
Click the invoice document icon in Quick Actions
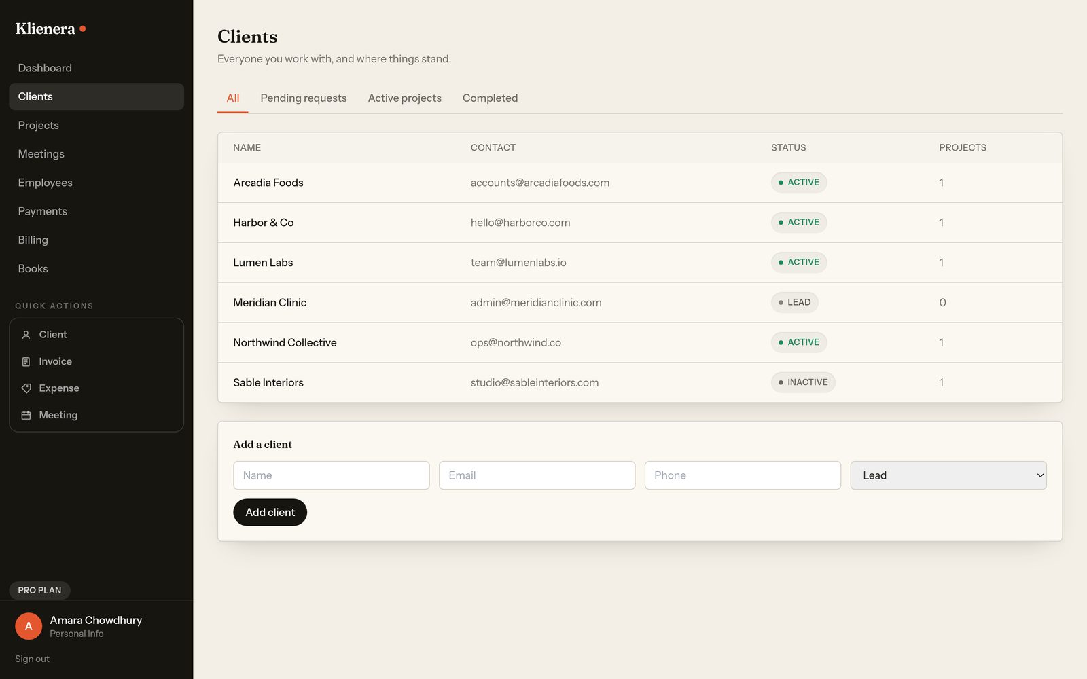[x=26, y=362]
